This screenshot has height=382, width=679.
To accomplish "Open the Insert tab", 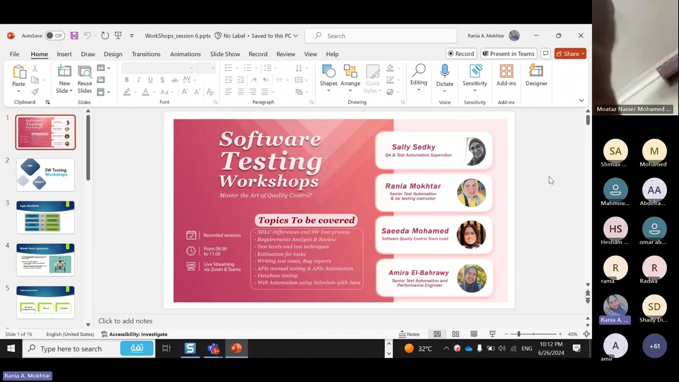I will (x=64, y=54).
